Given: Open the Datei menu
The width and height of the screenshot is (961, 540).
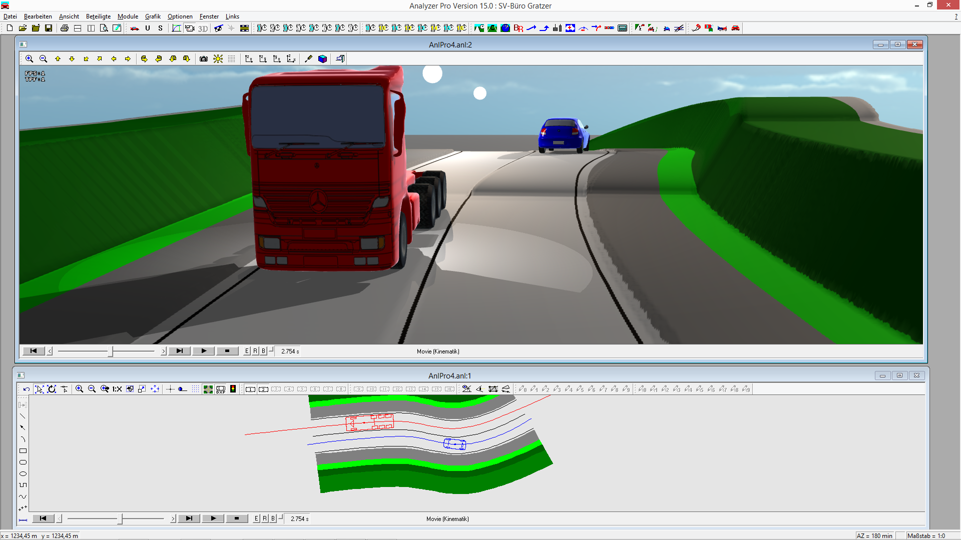Looking at the screenshot, I should [x=10, y=16].
